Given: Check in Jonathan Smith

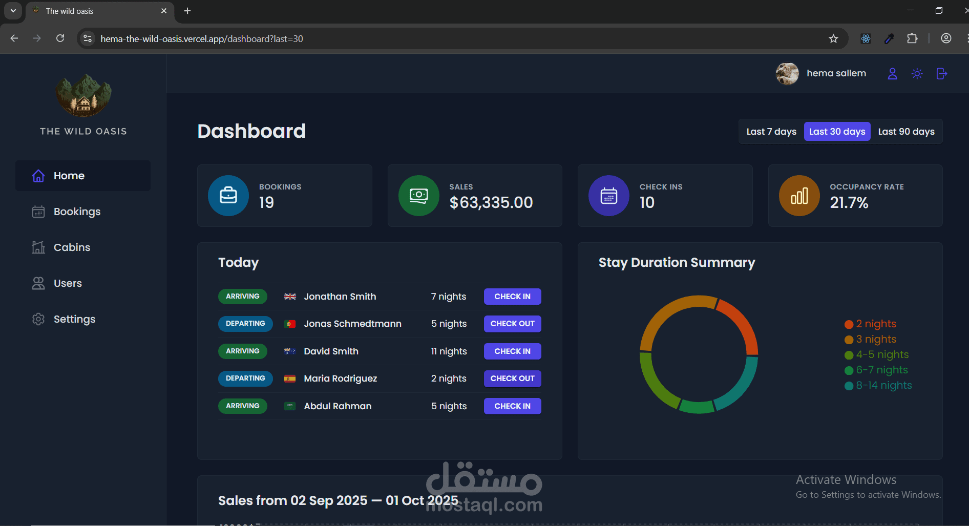Looking at the screenshot, I should (512, 297).
